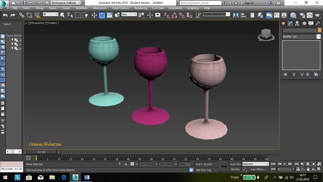Screen dimensions: 323x182
Task: Click the Undo arrow in main toolbar
Action: click(x=5, y=15)
